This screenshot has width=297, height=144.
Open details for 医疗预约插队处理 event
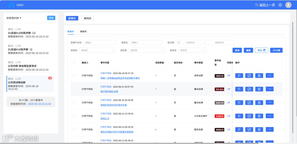pyautogui.click(x=239, y=89)
